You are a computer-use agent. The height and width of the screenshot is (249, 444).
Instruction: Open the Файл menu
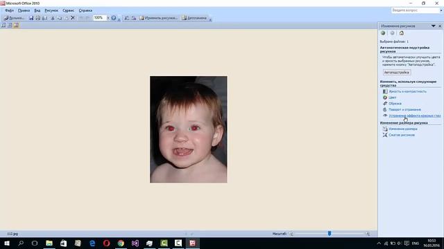tap(9, 10)
